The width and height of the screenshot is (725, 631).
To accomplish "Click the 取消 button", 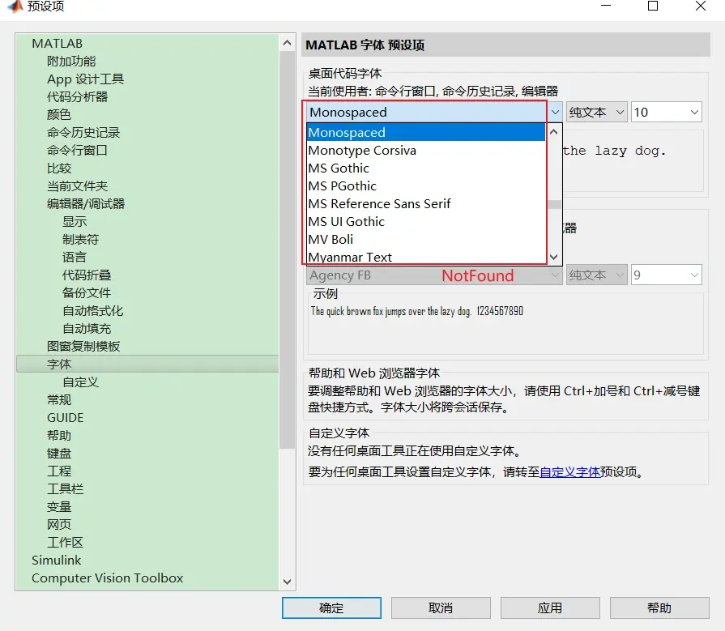I will (x=441, y=608).
